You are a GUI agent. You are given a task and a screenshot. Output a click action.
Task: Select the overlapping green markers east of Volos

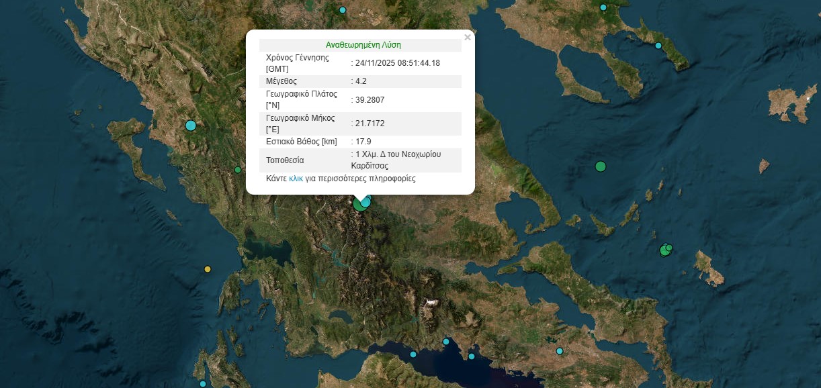[665, 250]
